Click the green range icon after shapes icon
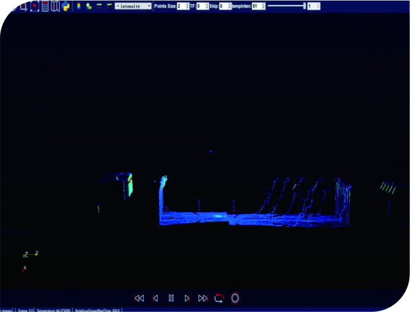Viewport: 410px width, 312px height. tap(99, 6)
